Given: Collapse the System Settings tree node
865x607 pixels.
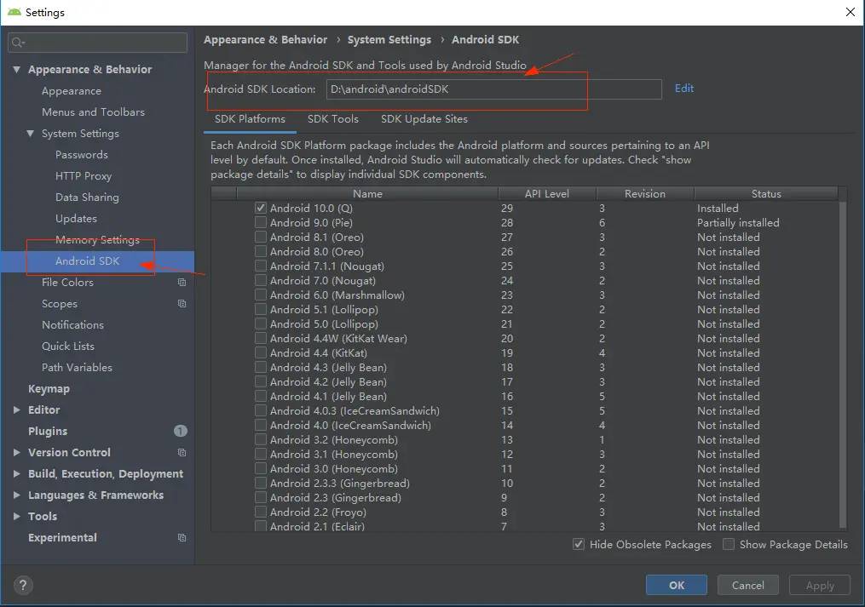Looking at the screenshot, I should point(31,134).
